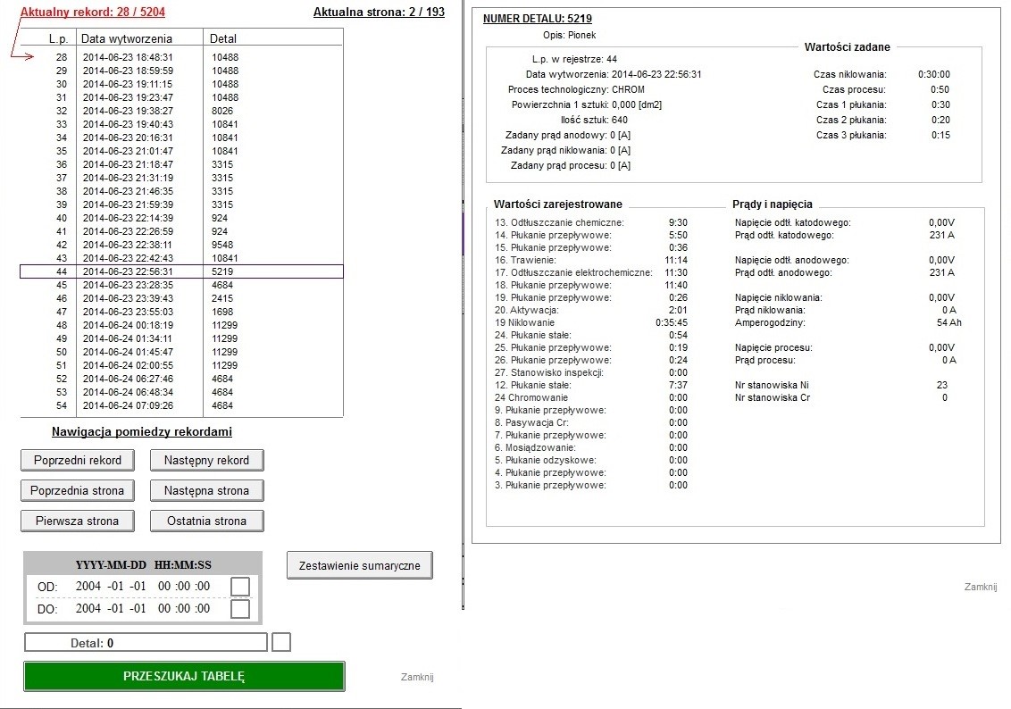Click the green PRZESZUKAJ TABELĘ button

[x=184, y=676]
